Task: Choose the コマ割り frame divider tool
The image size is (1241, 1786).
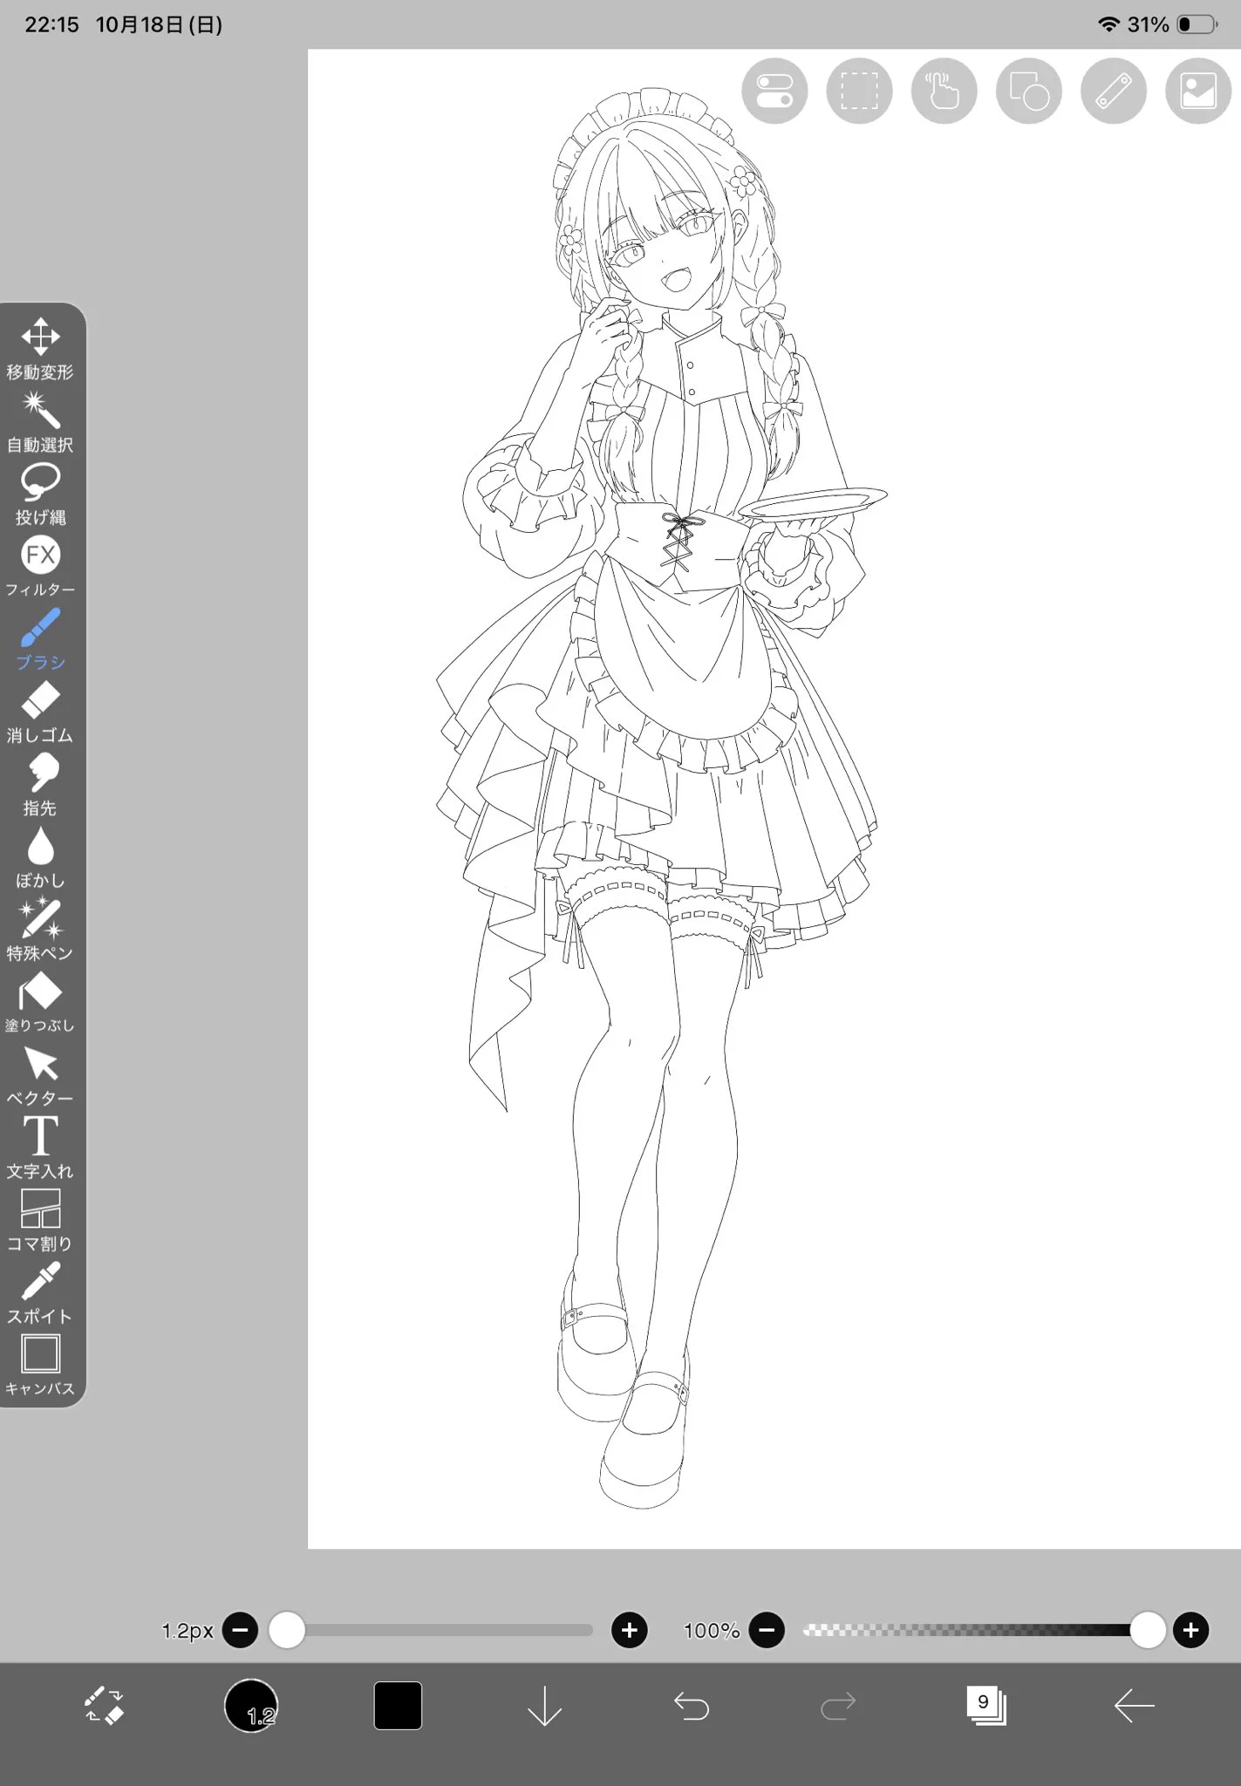Action: point(40,1221)
